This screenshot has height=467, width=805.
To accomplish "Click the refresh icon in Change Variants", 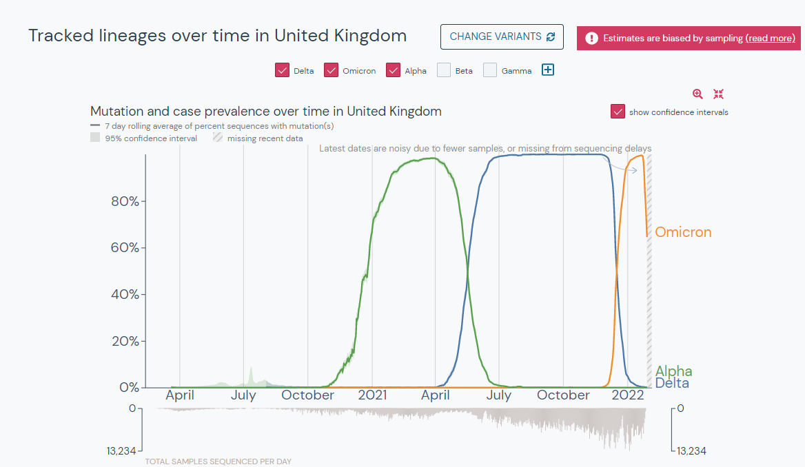I will pyautogui.click(x=551, y=37).
